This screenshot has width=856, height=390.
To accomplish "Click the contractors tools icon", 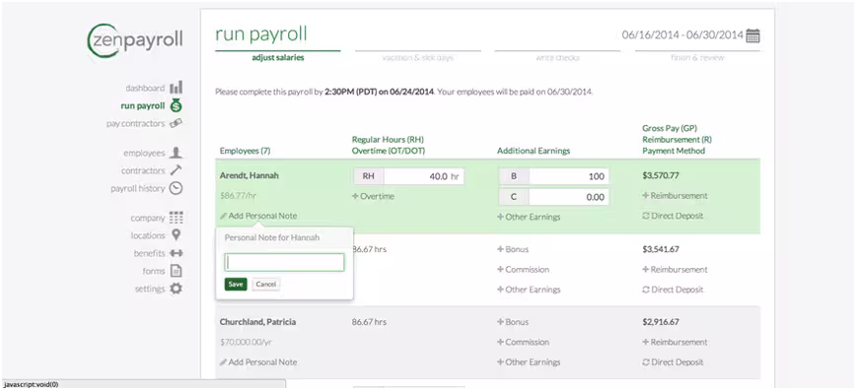I will (x=176, y=170).
